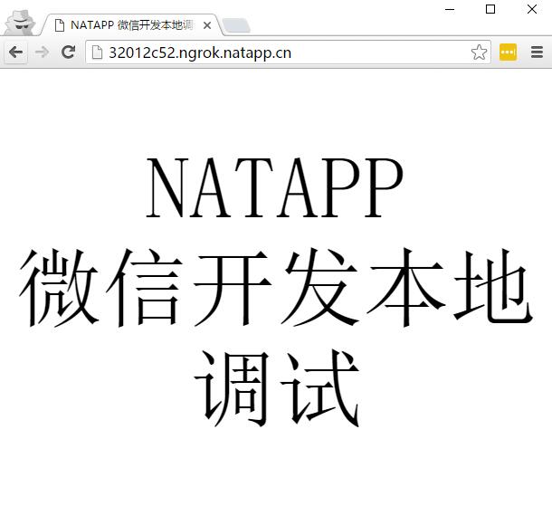The width and height of the screenshot is (552, 506).
Task: Click the 调试 text on the page
Action: point(277,387)
